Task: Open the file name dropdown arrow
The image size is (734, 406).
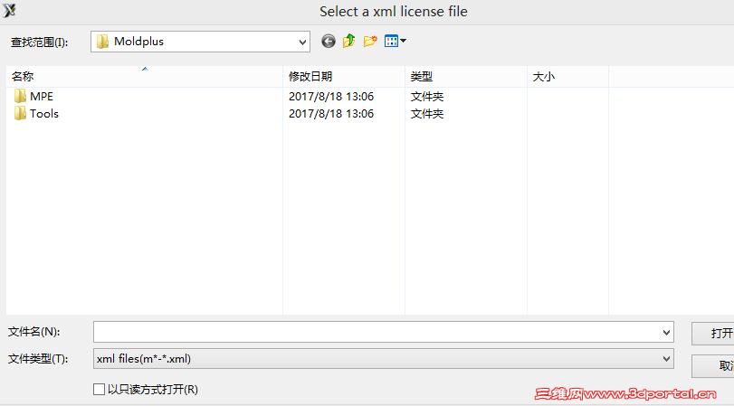Action: [666, 333]
